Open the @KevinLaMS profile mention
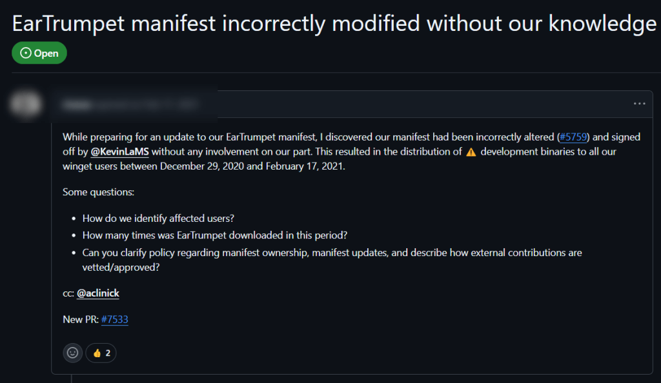The width and height of the screenshot is (661, 383). (x=119, y=152)
